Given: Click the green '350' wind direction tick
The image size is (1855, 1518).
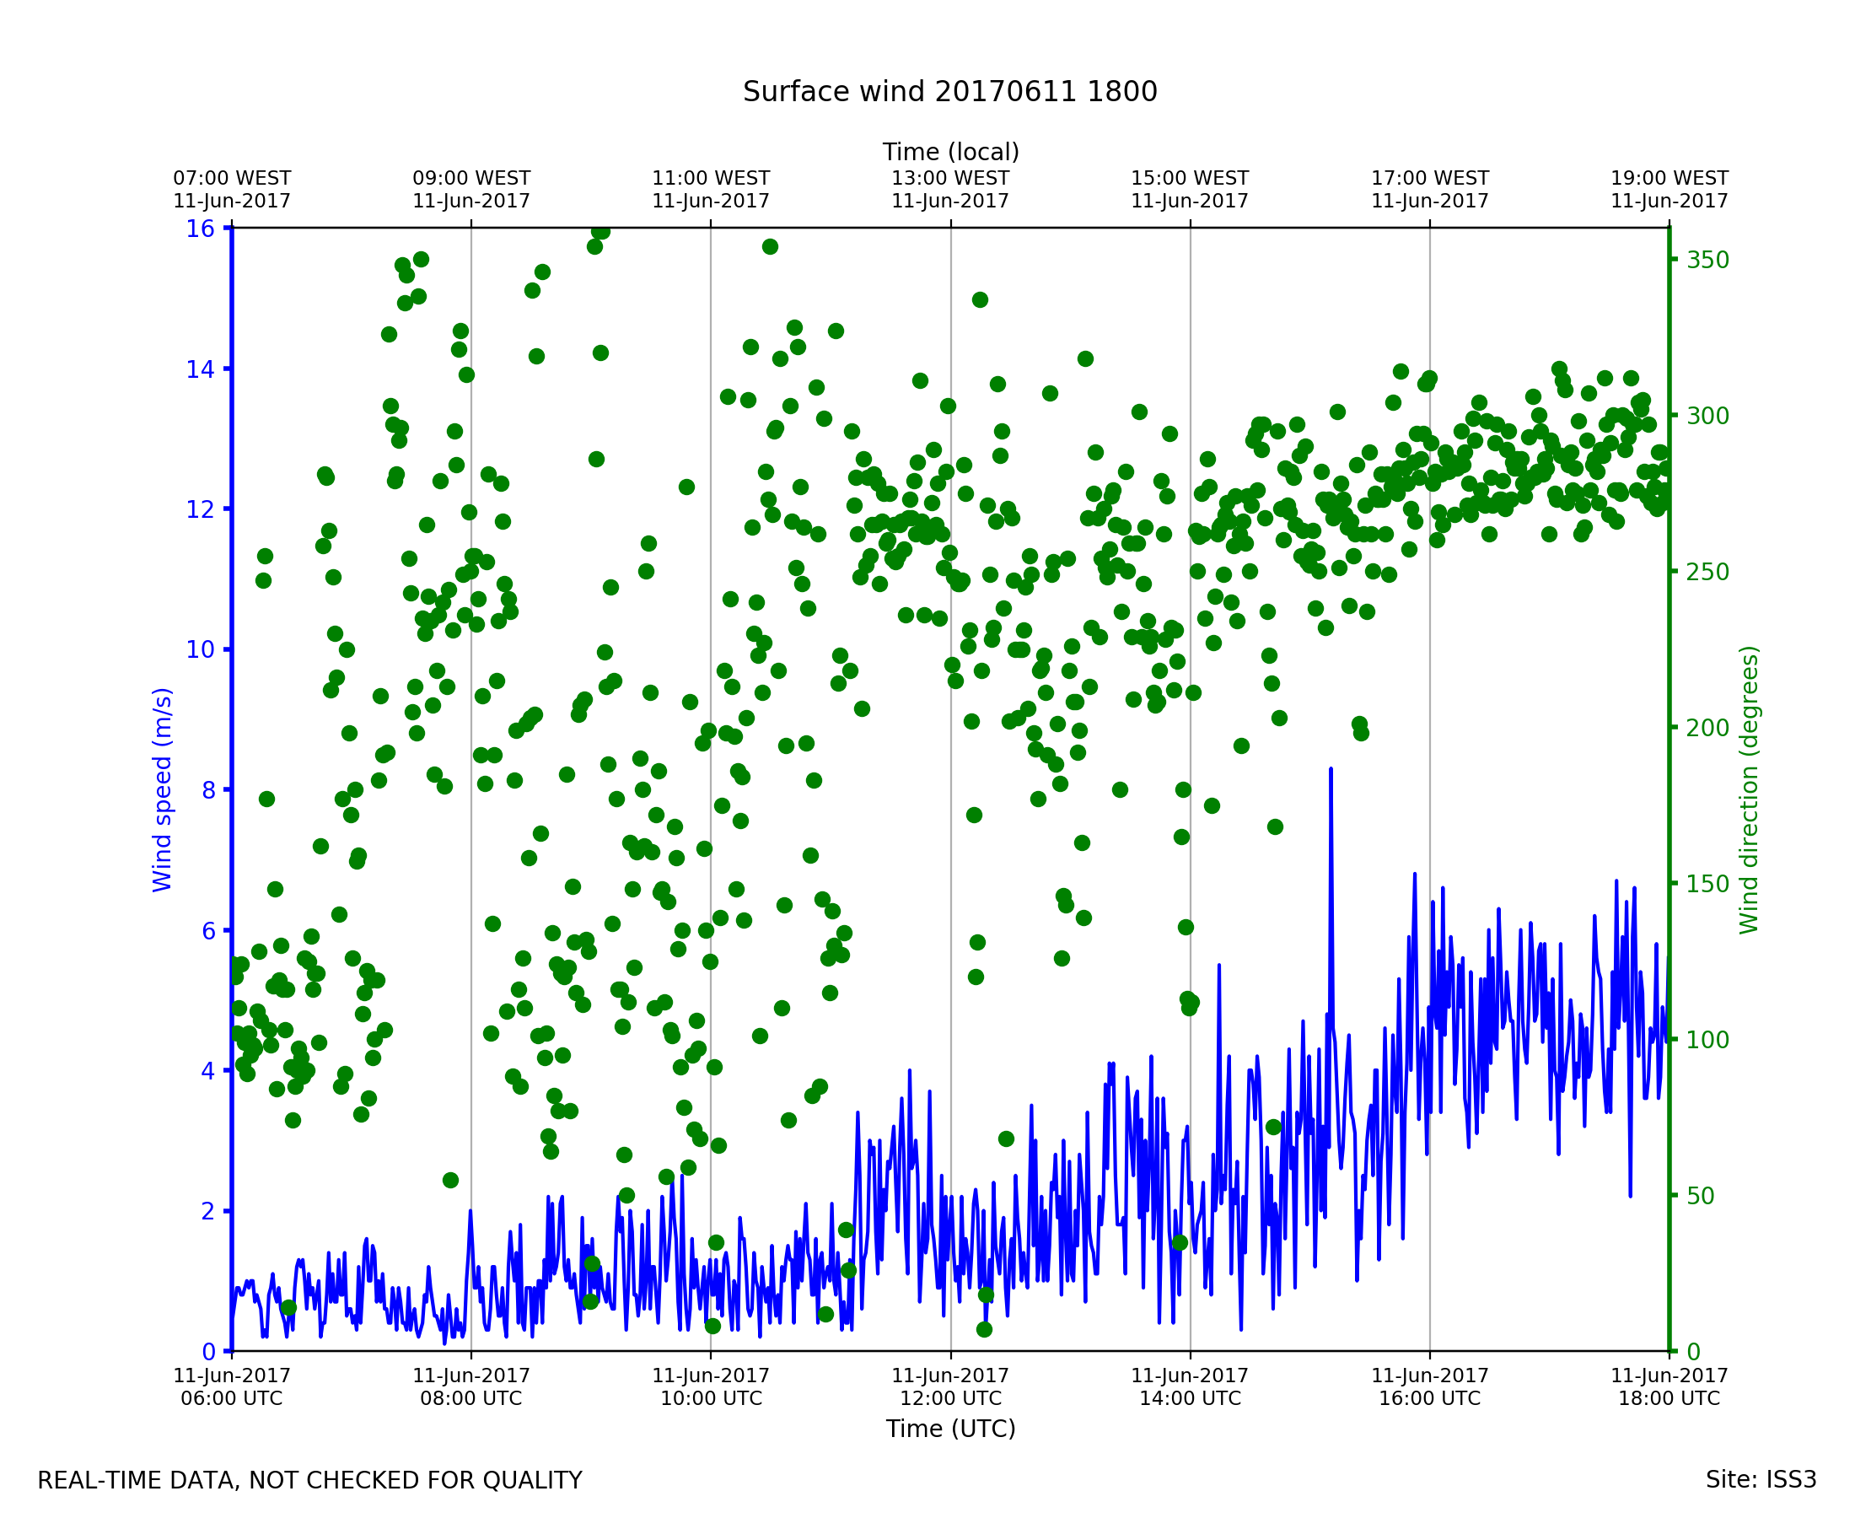Looking at the screenshot, I should coord(1707,260).
